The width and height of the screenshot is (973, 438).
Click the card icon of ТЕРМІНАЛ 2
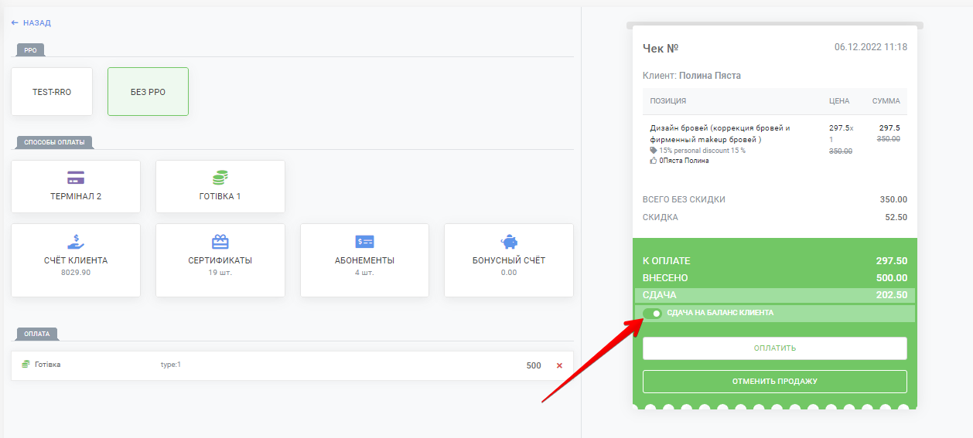76,177
